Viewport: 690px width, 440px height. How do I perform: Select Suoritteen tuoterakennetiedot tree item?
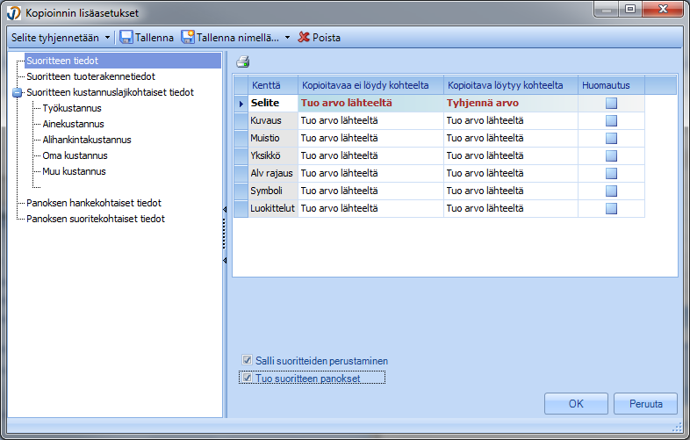(x=90, y=76)
